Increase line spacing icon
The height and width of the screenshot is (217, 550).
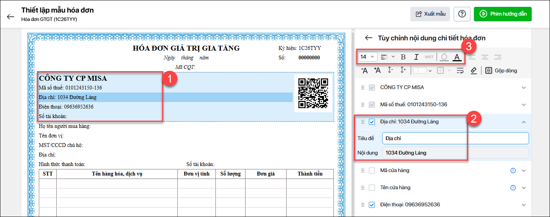click(403, 70)
